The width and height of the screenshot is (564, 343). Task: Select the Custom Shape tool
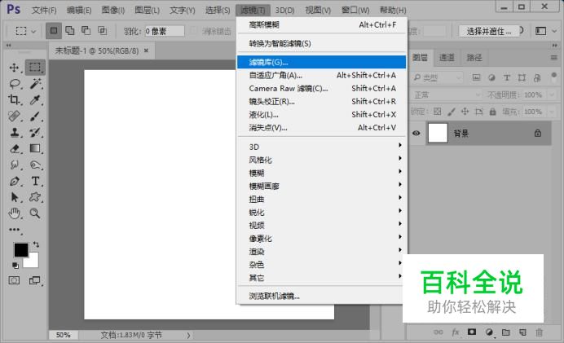[x=35, y=197]
